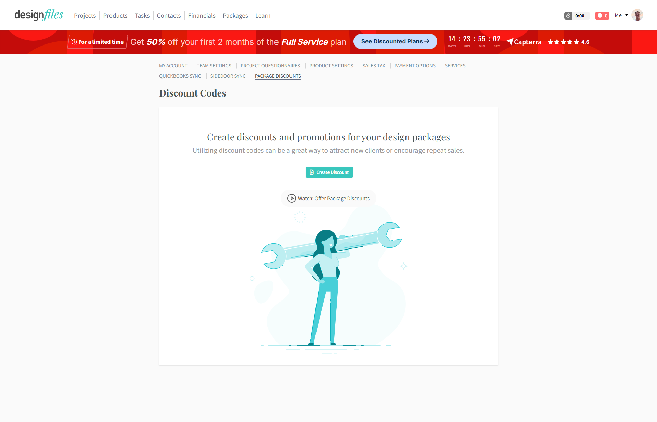
Task: Switch to the Team Settings tab
Action: (x=214, y=66)
